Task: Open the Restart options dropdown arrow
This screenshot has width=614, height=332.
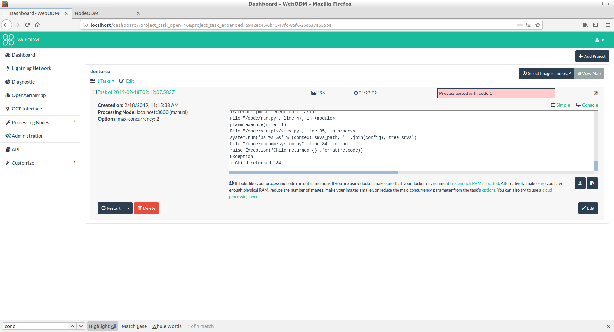Action: 128,208
